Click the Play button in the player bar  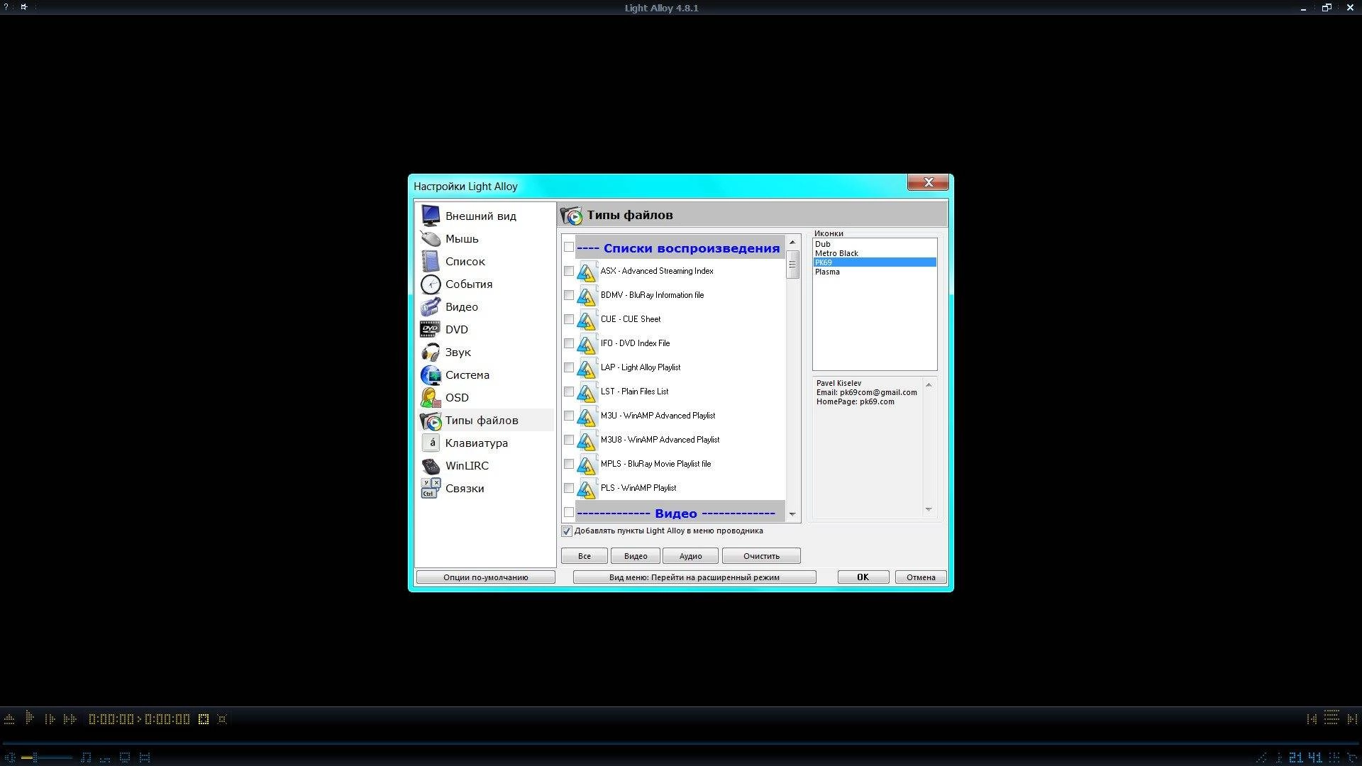point(29,718)
